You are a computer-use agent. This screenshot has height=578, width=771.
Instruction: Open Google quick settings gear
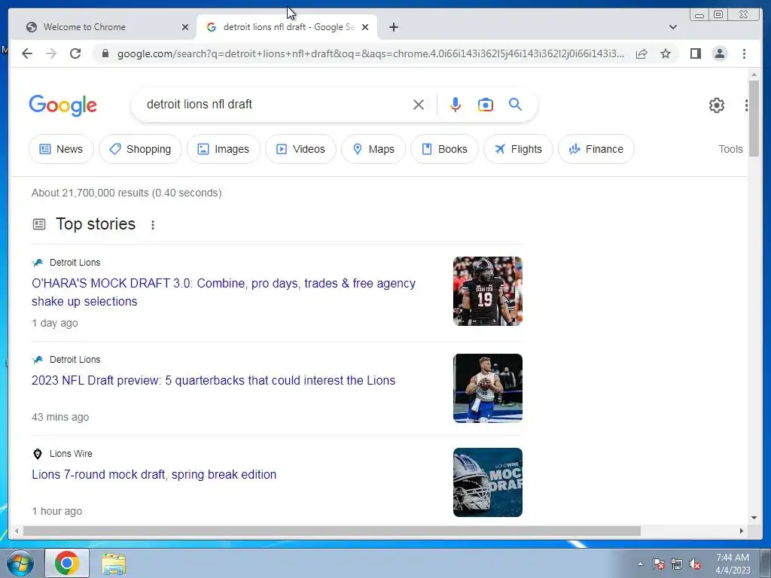click(717, 105)
